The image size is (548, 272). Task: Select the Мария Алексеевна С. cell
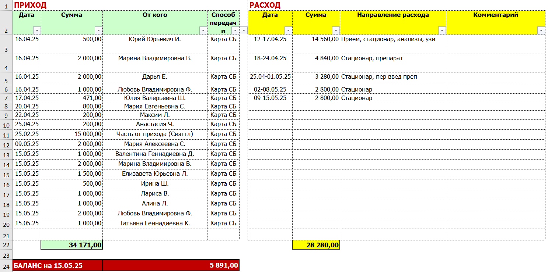[x=155, y=144]
